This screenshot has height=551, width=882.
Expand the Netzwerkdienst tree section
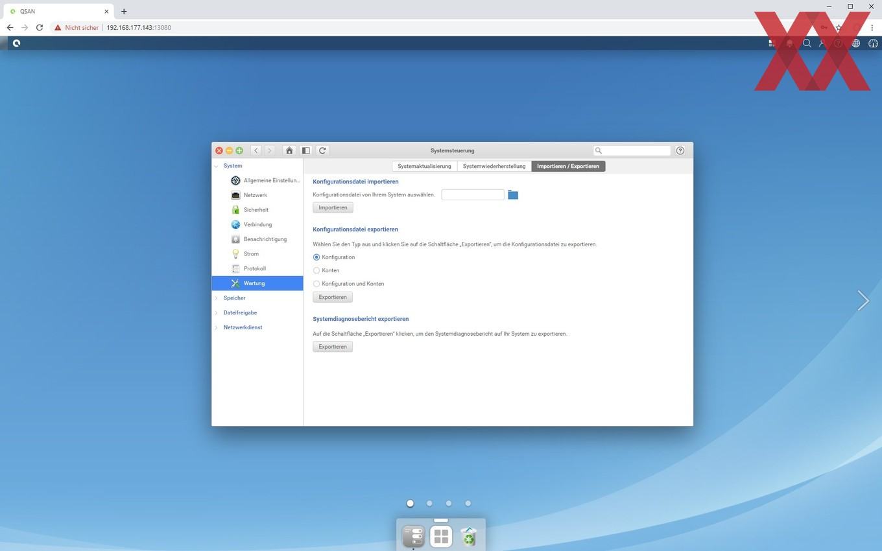click(217, 327)
